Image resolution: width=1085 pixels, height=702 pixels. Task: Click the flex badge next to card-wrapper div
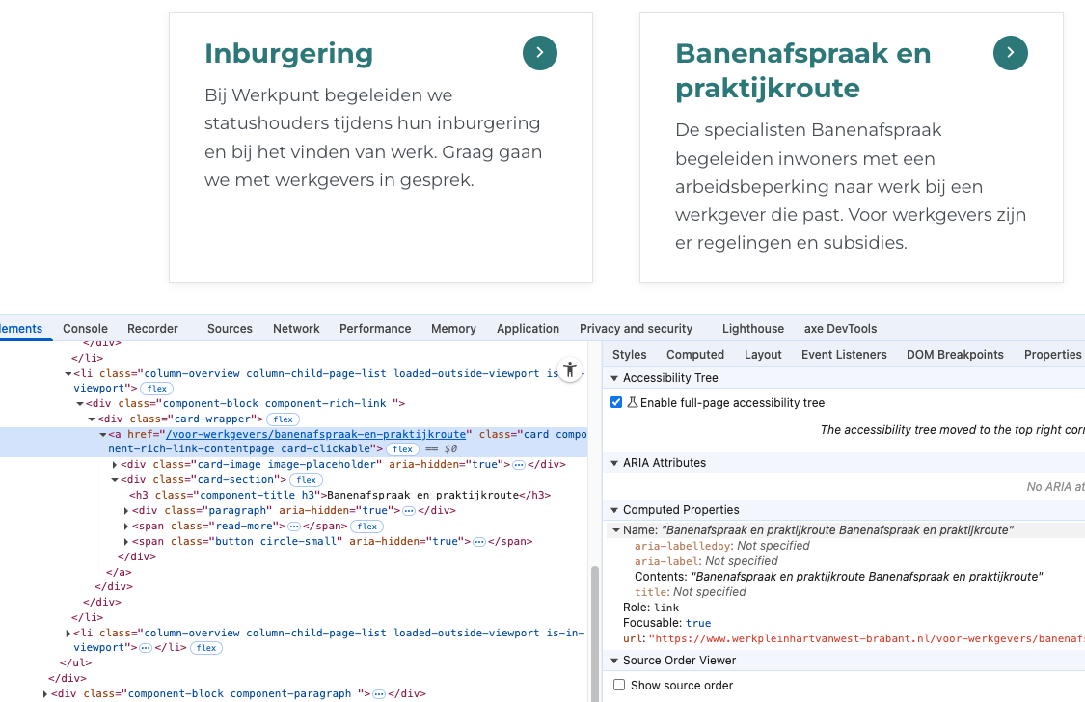point(283,419)
